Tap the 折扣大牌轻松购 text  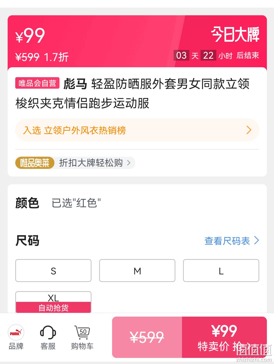(91, 163)
